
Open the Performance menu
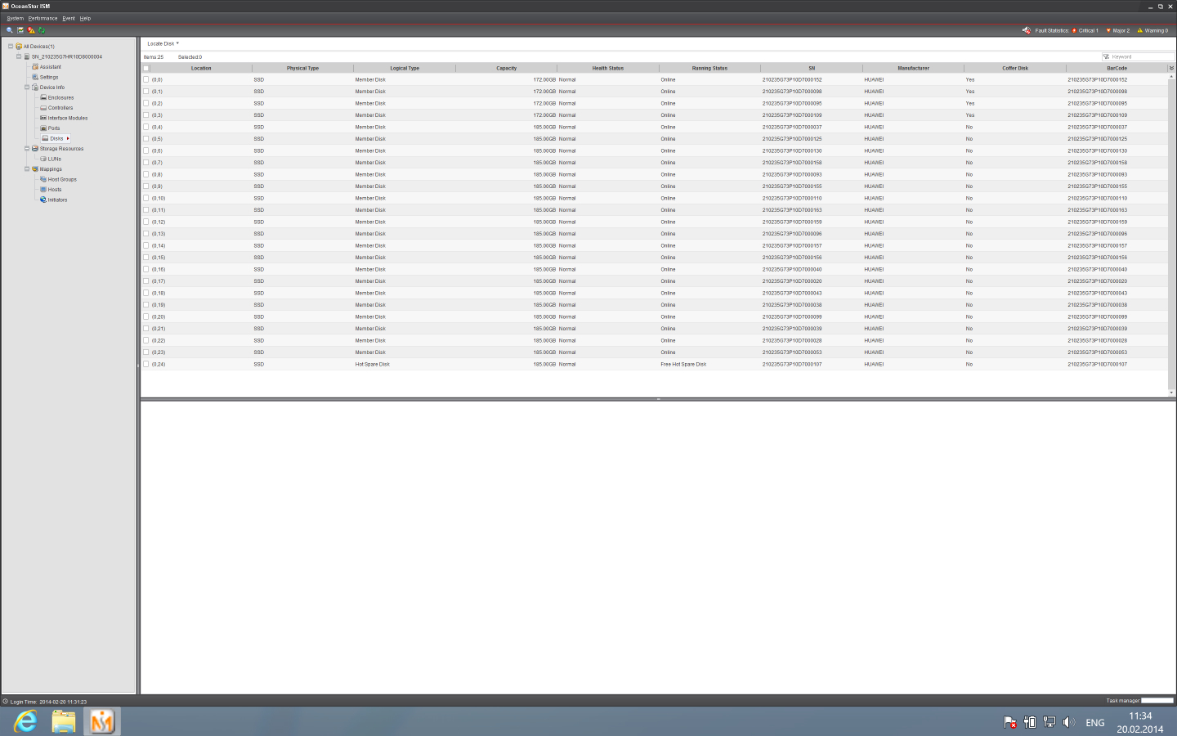(43, 18)
